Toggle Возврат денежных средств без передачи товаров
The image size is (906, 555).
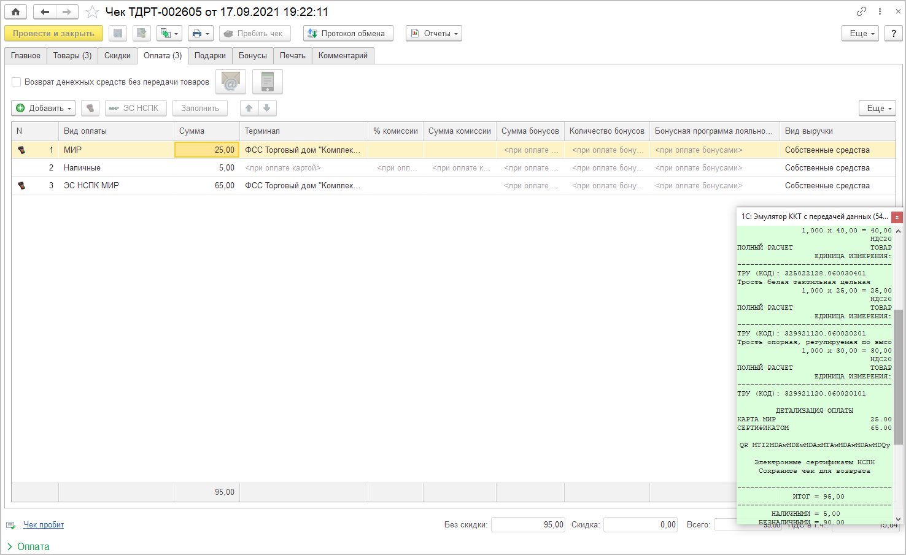(x=17, y=82)
